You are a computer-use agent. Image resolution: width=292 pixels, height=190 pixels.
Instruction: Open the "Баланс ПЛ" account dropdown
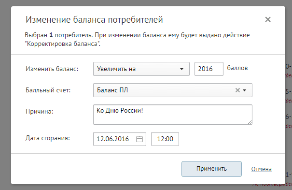[173, 90]
